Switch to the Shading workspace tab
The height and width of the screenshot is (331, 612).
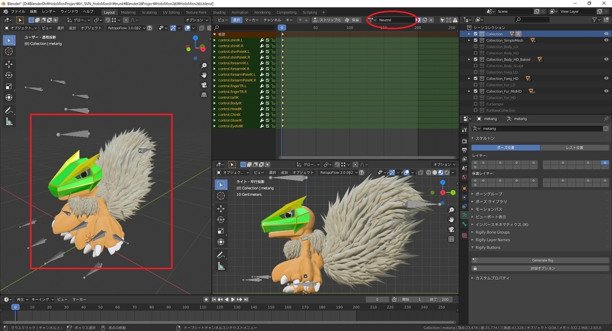pyautogui.click(x=219, y=12)
